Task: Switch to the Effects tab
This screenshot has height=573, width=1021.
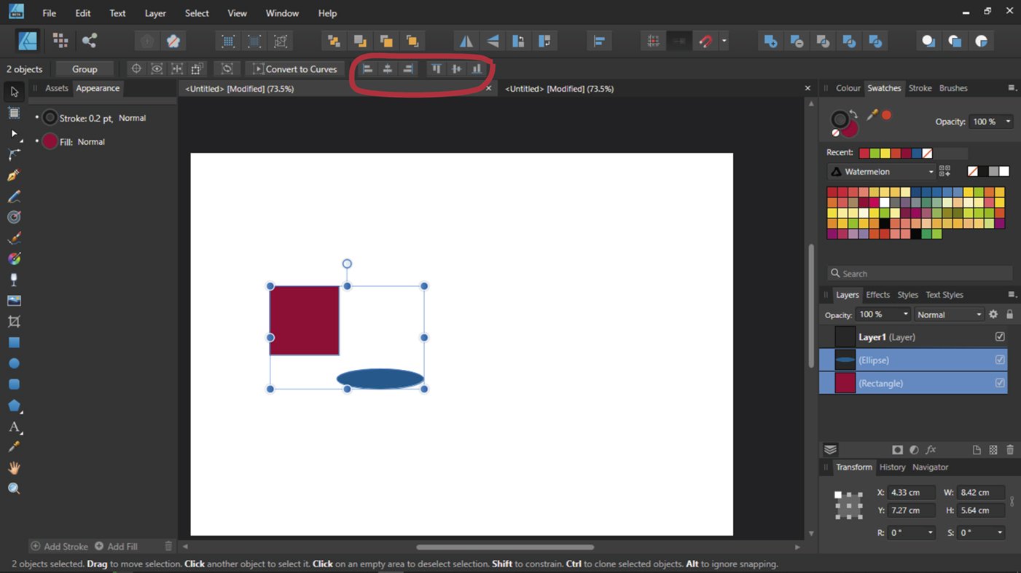Action: pyautogui.click(x=877, y=295)
